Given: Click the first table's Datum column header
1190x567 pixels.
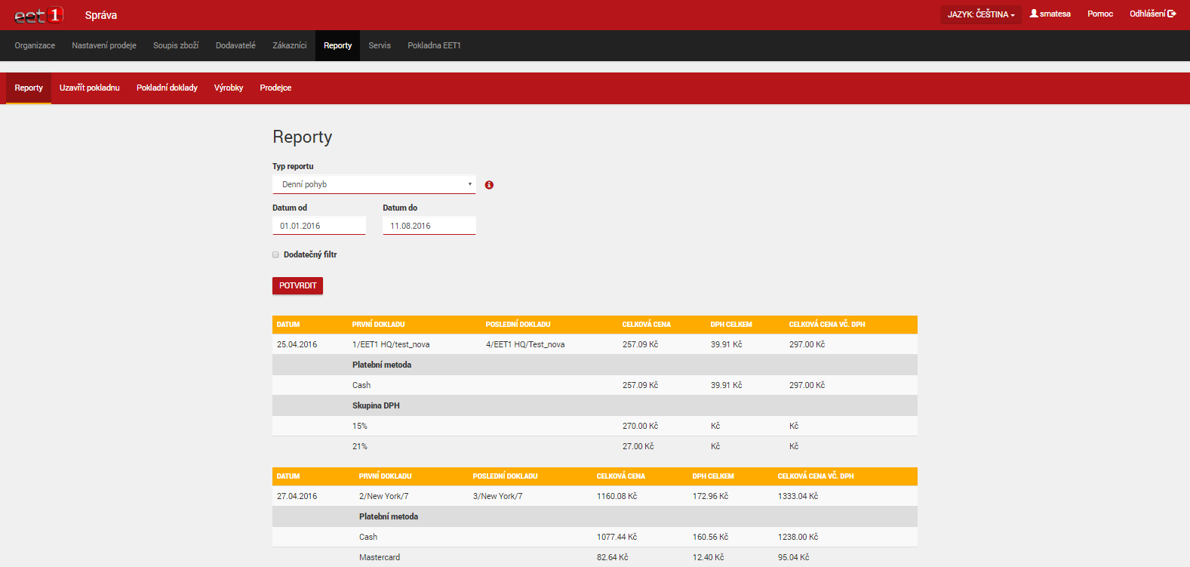Looking at the screenshot, I should [288, 325].
